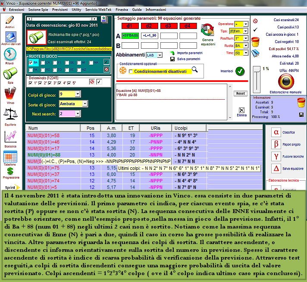This screenshot has height=282, width=307.
Task: Click the Richiama file spie whistle icon
Action: [x=36, y=37]
